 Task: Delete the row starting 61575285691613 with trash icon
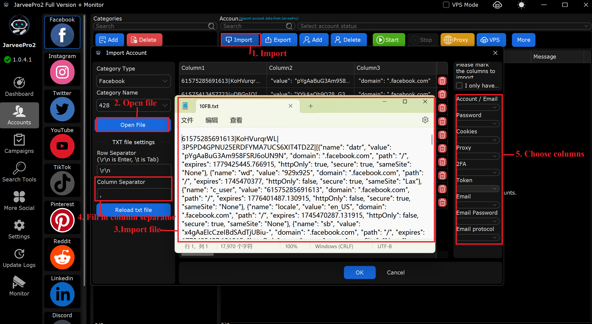tap(442, 81)
